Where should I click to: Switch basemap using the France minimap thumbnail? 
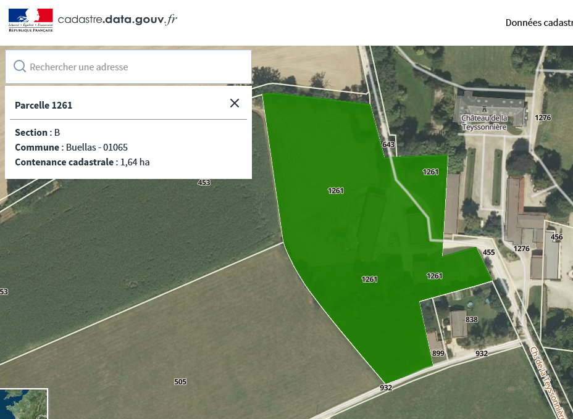coord(23,404)
